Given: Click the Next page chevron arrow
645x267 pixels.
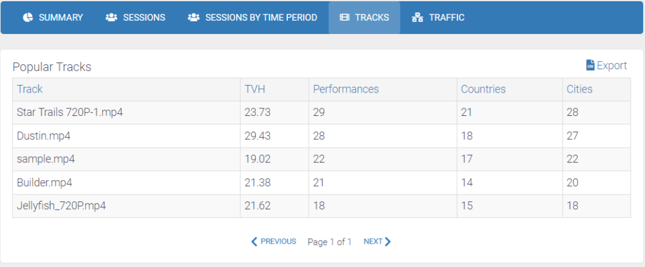Looking at the screenshot, I should 388,241.
